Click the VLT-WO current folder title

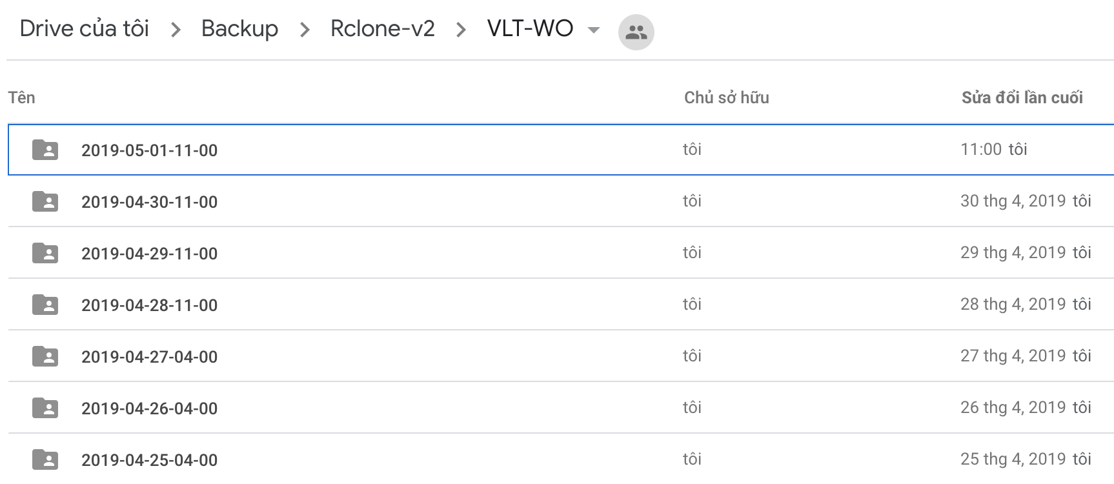[530, 28]
